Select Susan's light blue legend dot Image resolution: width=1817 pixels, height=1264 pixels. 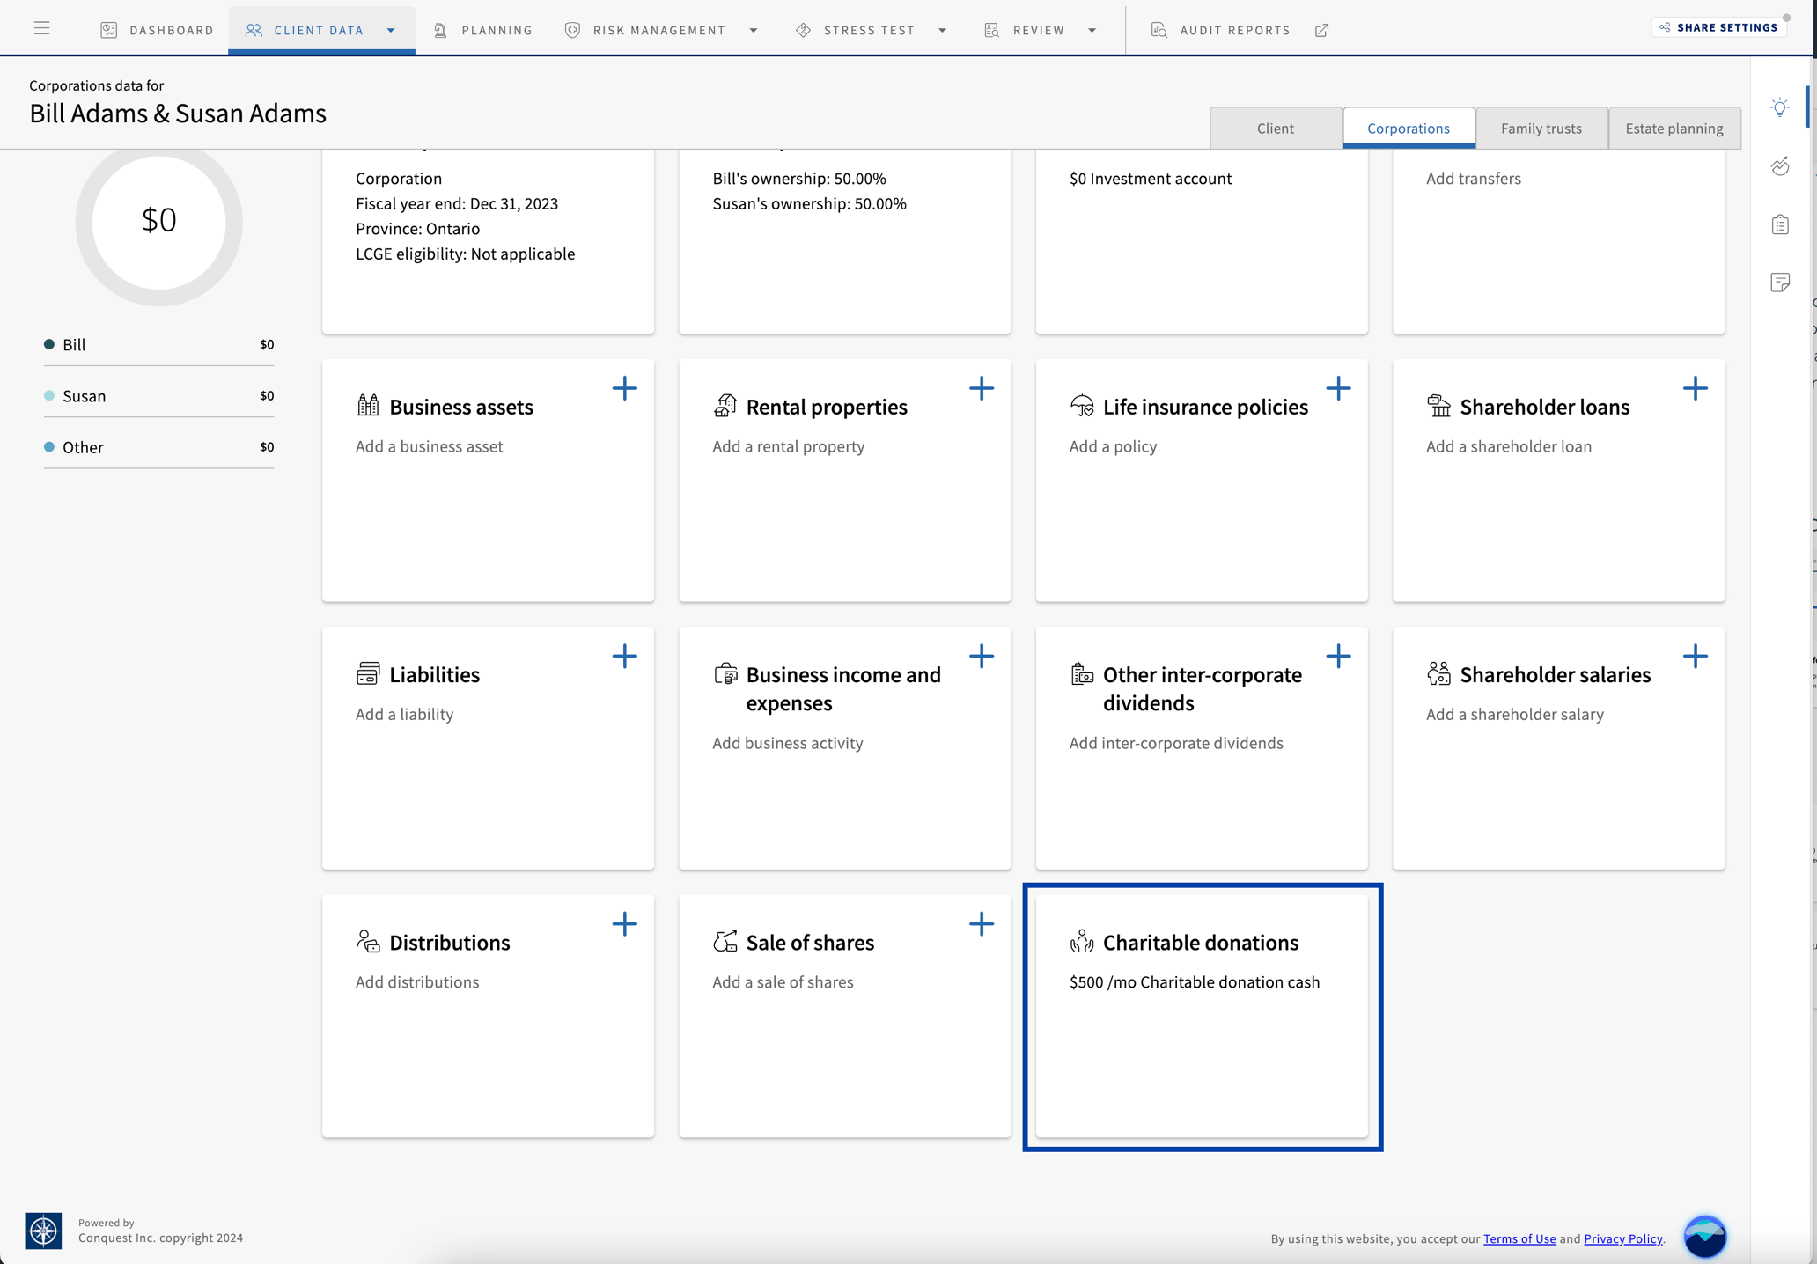[x=49, y=396]
